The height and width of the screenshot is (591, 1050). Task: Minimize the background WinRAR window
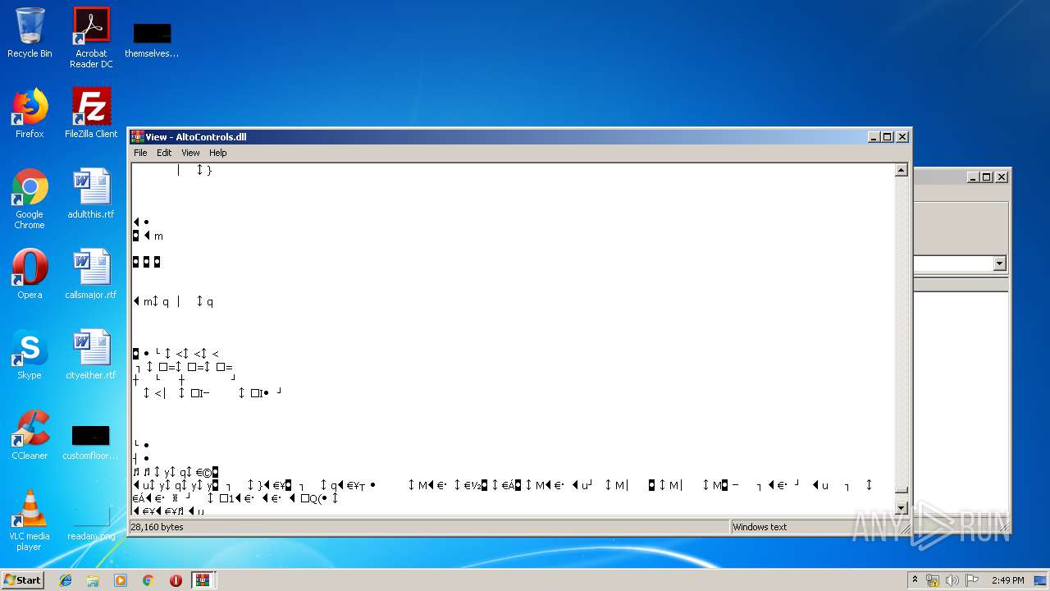coord(974,176)
